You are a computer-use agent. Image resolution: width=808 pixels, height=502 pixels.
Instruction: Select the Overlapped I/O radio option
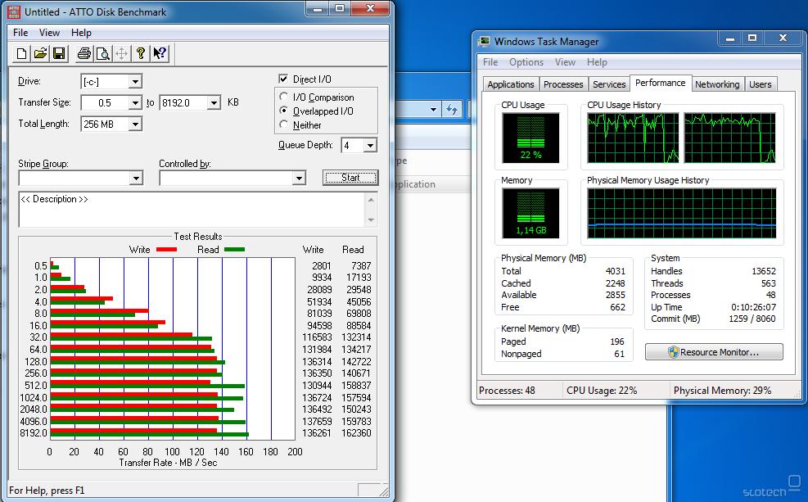[283, 111]
